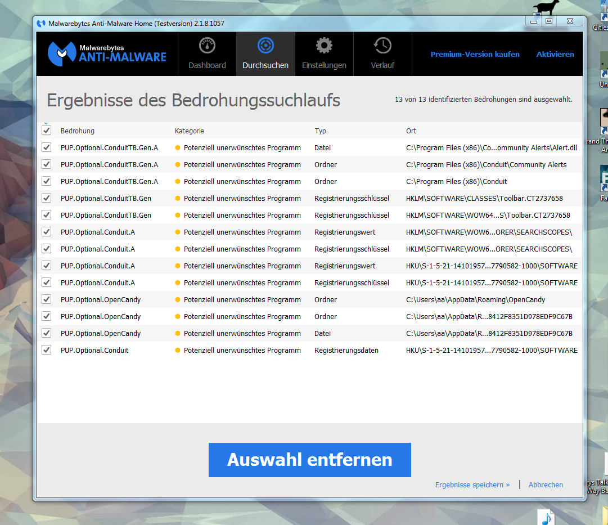This screenshot has width=608, height=525.
Task: Uncheck the Alert.dll ConduitTB.Gen.A row checkbox
Action: coord(47,147)
